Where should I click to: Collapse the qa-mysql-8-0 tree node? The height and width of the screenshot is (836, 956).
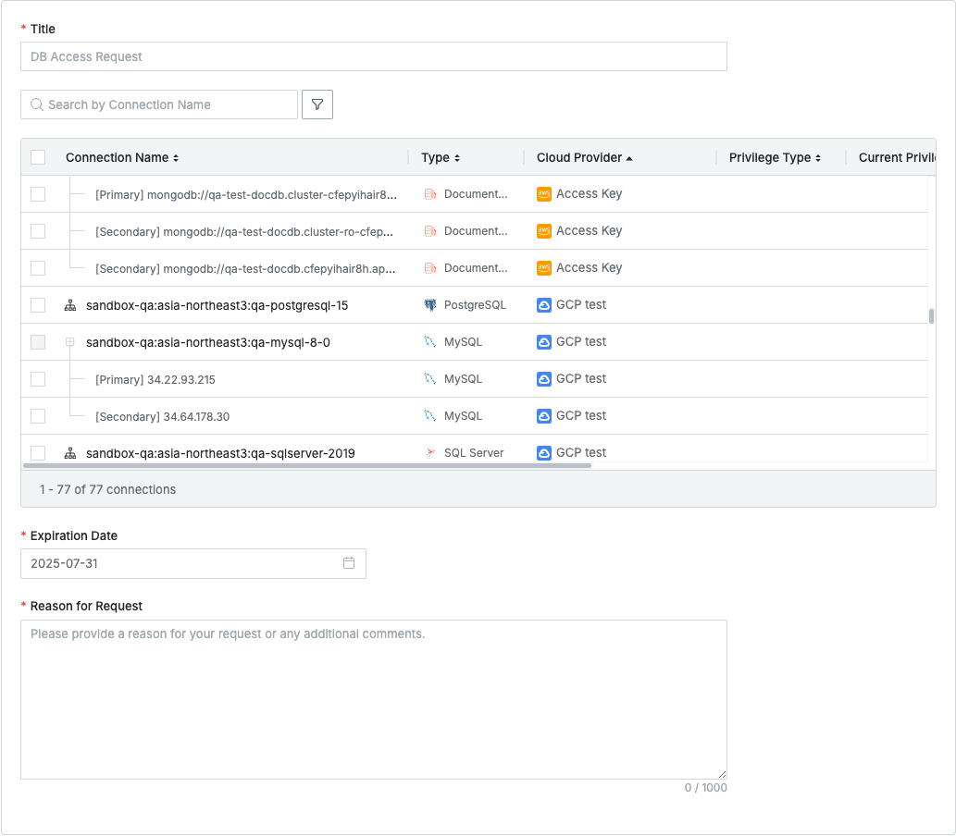pos(69,342)
